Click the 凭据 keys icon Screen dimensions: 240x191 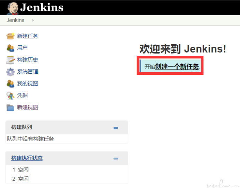tap(10, 95)
